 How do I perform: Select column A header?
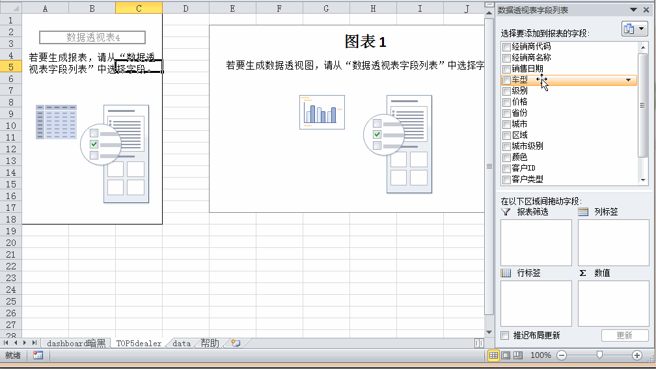coord(45,8)
